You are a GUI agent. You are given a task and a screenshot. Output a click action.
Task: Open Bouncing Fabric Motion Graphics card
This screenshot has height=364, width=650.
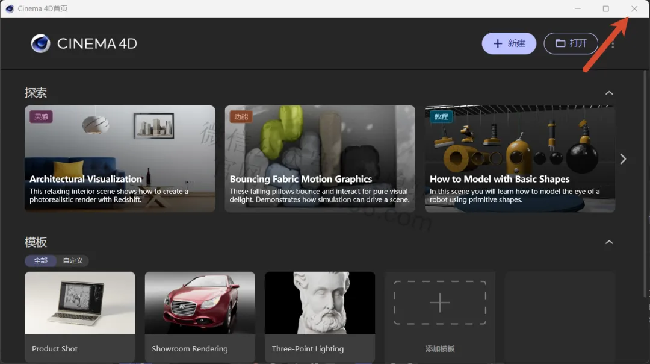coord(320,158)
